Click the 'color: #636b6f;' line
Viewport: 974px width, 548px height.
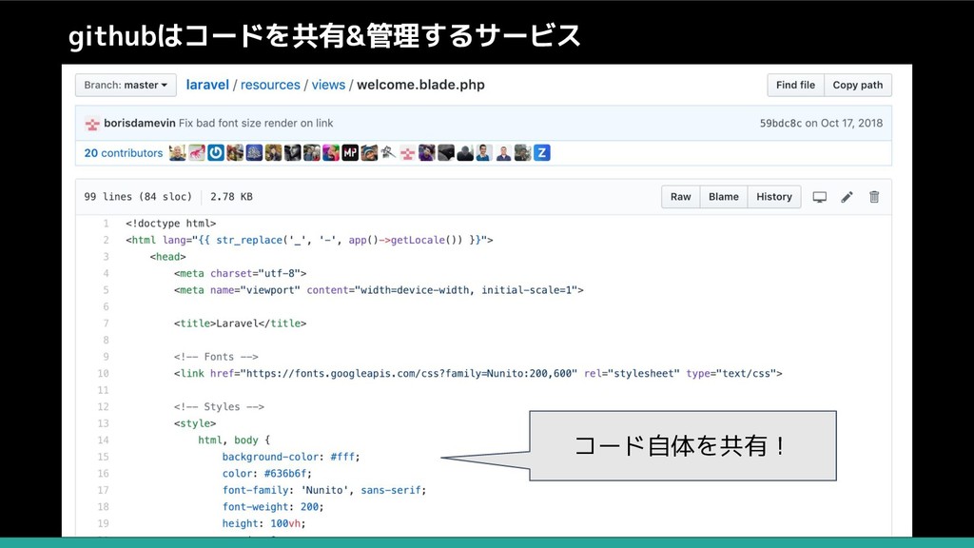pos(267,474)
